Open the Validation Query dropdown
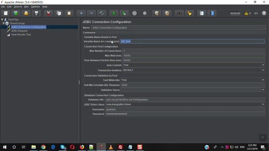Viewport: 269px width, 151px height. (x=263, y=90)
